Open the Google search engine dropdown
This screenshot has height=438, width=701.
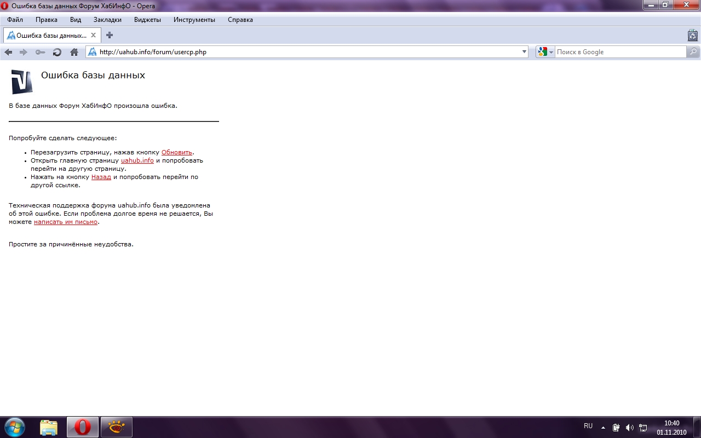545,52
